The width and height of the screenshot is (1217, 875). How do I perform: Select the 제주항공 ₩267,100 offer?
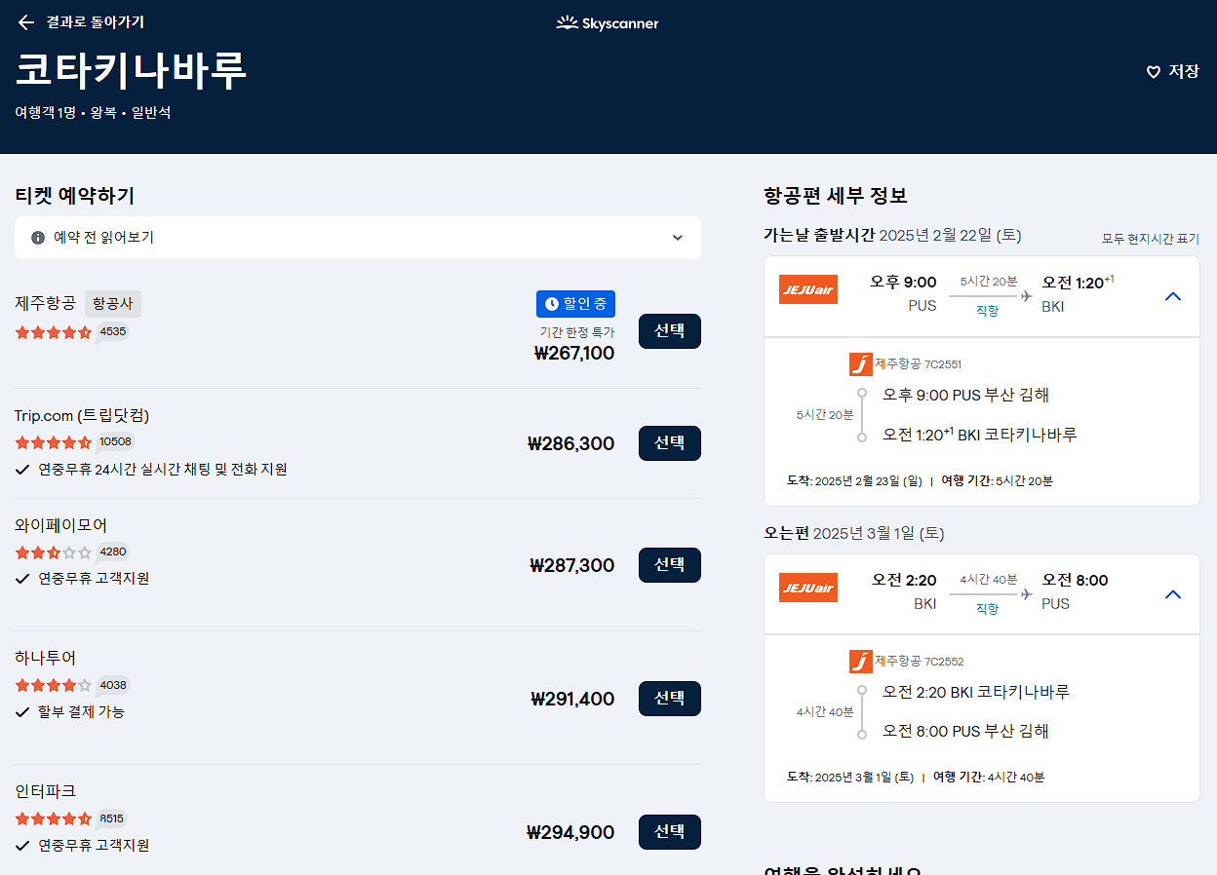[x=669, y=331]
